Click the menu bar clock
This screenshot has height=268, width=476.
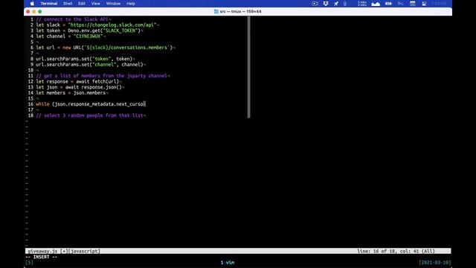pyautogui.click(x=439, y=4)
